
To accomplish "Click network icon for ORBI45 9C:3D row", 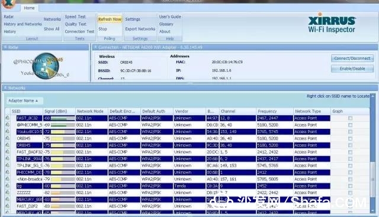I will click(x=8, y=145).
